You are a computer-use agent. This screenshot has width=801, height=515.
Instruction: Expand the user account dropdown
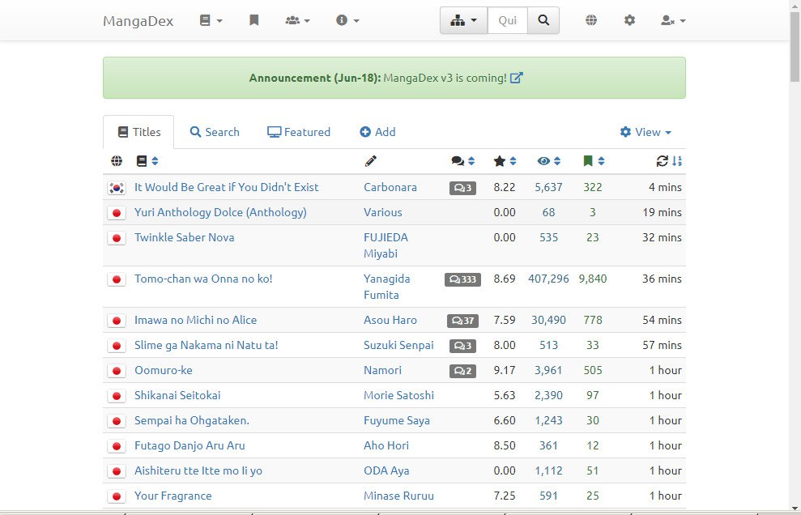tap(673, 20)
